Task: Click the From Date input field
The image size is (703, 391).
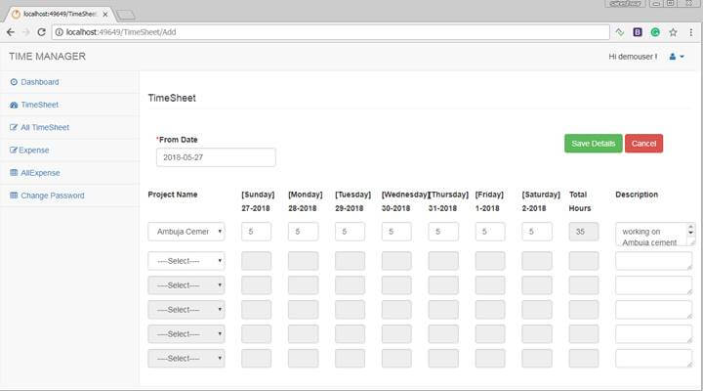Action: [x=216, y=157]
